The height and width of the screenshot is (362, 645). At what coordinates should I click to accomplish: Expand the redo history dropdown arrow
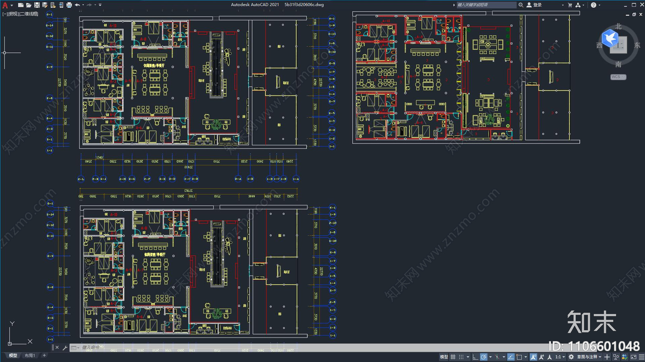[95, 5]
